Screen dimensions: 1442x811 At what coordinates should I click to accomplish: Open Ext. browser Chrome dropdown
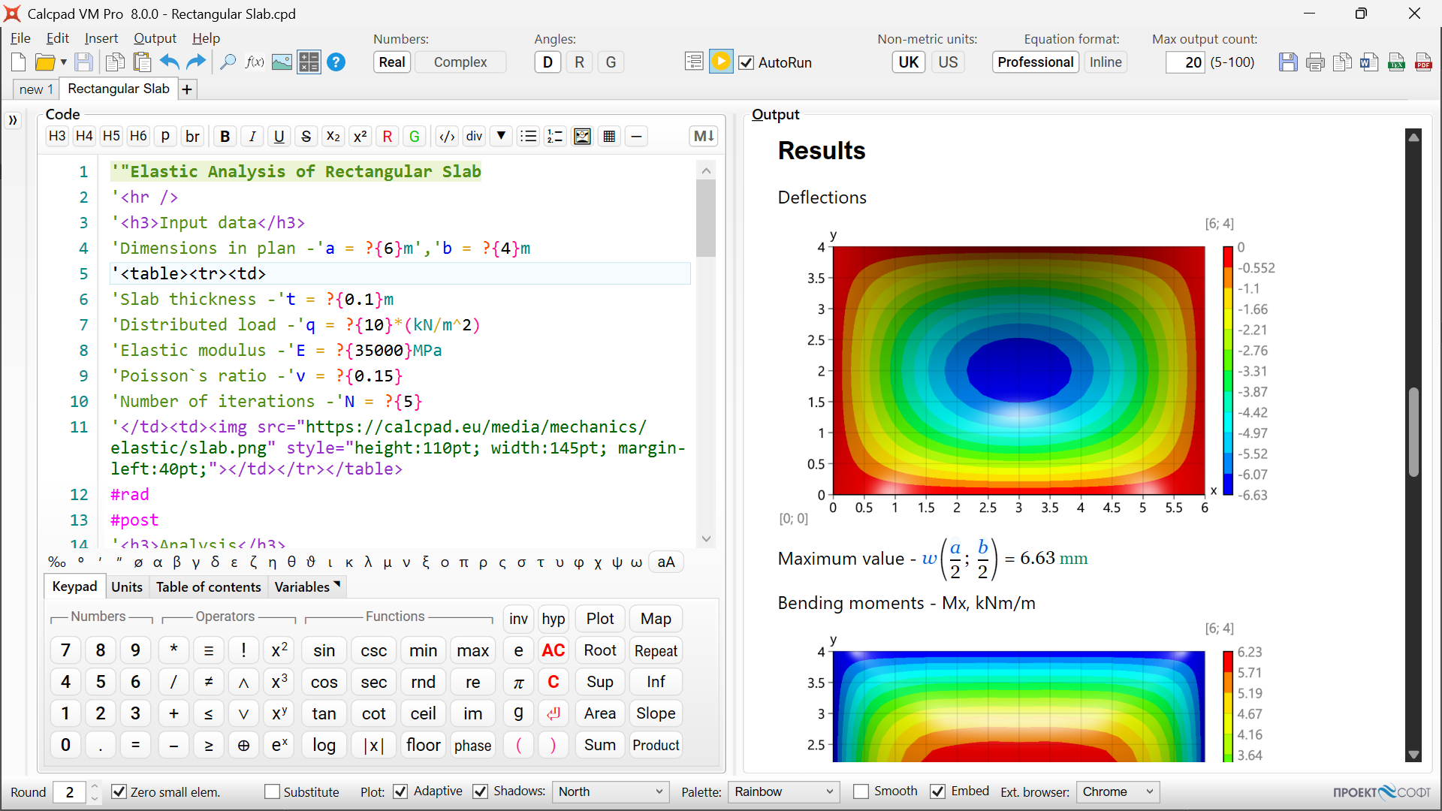[1118, 791]
